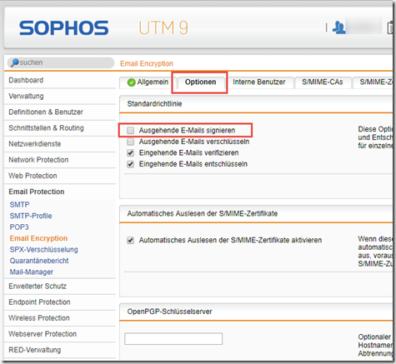Click the suchen search field
The height and width of the screenshot is (364, 396).
pyautogui.click(x=61, y=62)
